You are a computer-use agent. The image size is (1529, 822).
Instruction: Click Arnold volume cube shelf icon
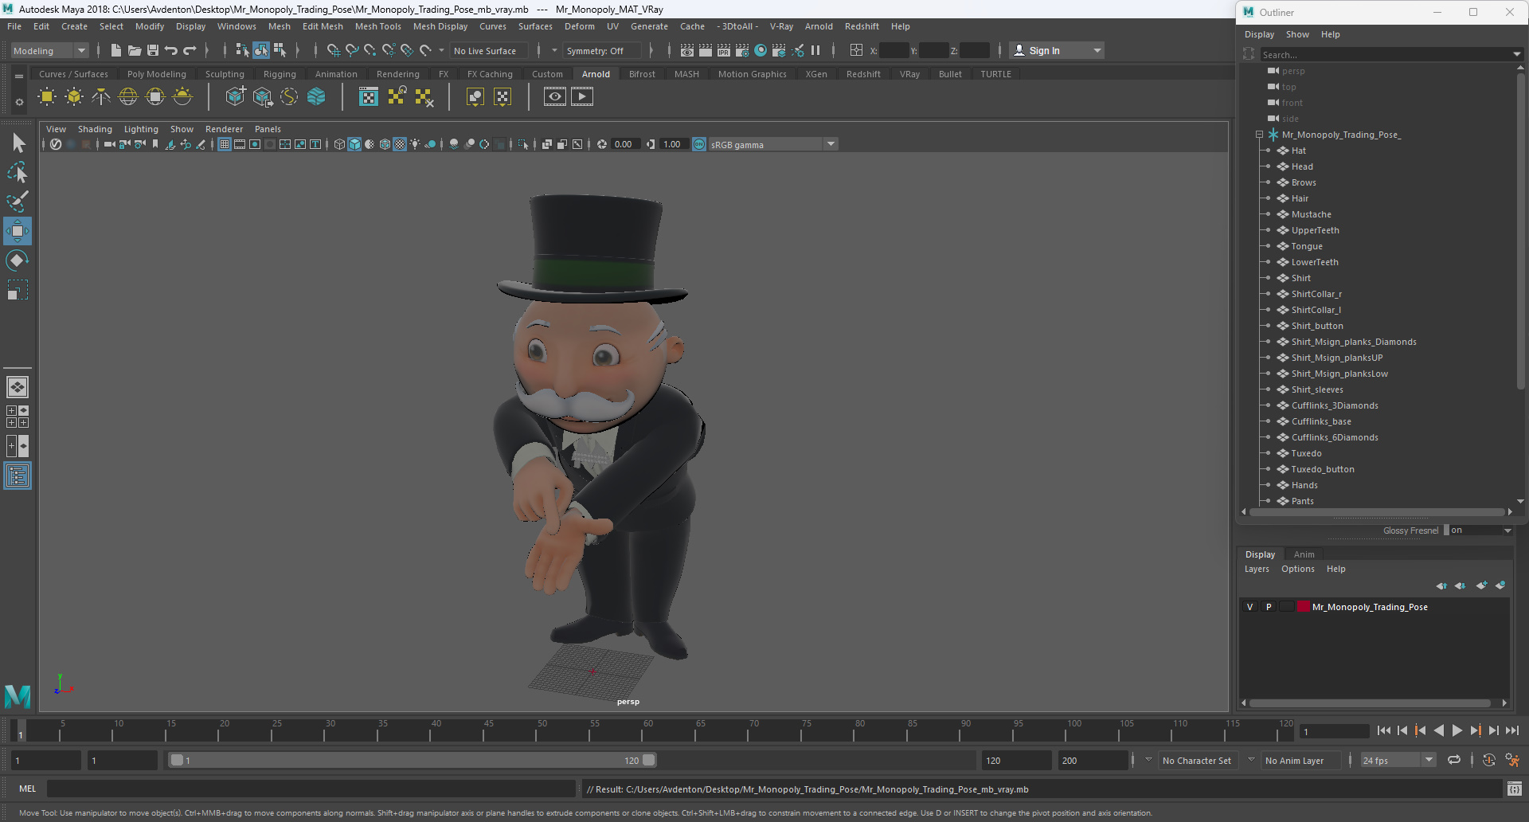pyautogui.click(x=316, y=97)
